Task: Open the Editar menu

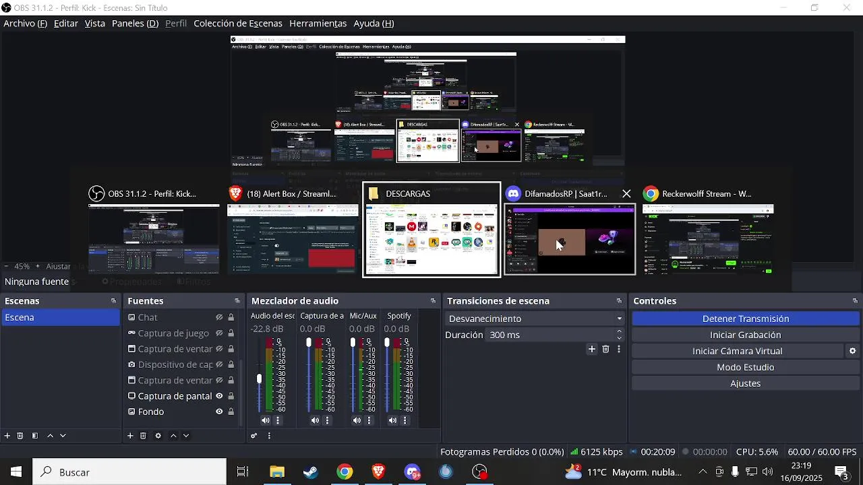Action: click(65, 23)
